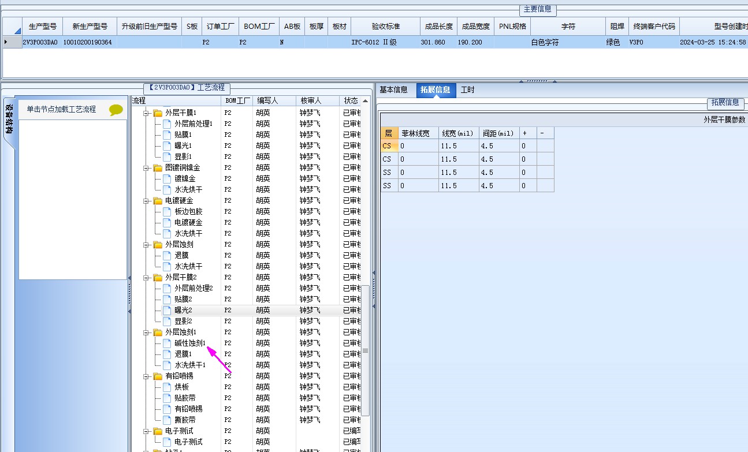Select the 有铅喷锡 document under its folder
Viewport: 748px width, 452px height.
188,409
